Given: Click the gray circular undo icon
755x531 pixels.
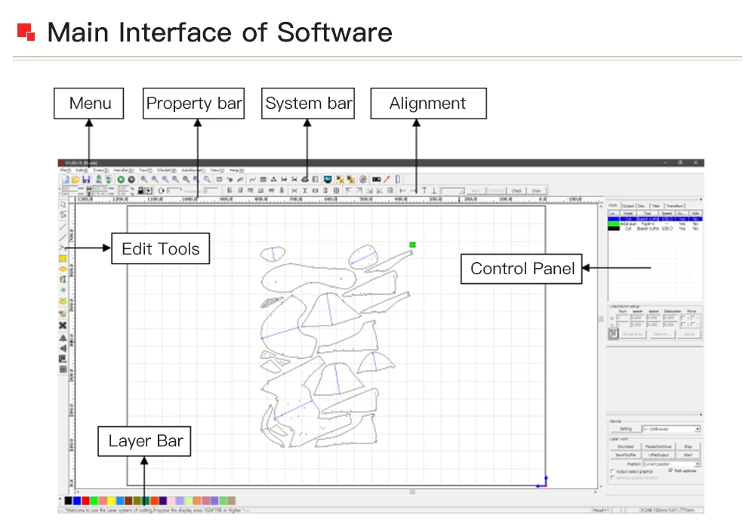Looking at the screenshot, I should (x=131, y=179).
